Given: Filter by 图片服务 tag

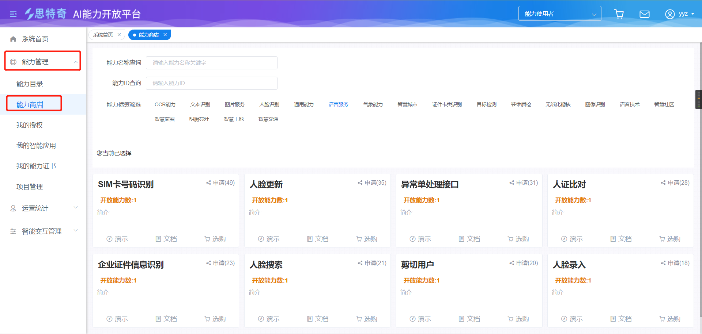Looking at the screenshot, I should click(235, 104).
